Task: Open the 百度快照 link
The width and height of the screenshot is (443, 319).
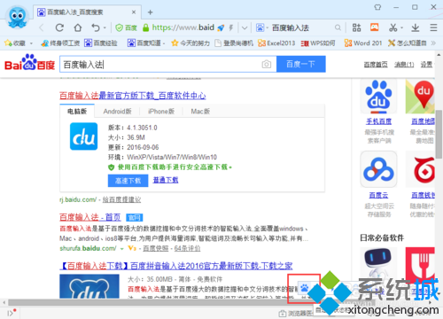Action: [156, 248]
